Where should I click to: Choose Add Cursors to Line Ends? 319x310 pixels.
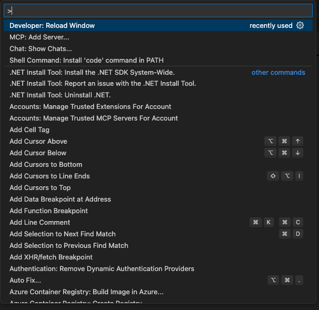click(x=158, y=176)
